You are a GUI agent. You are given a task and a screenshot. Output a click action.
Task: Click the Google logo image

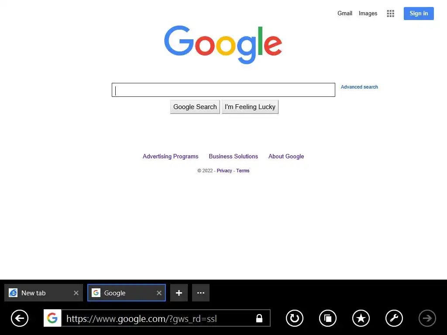(x=223, y=45)
